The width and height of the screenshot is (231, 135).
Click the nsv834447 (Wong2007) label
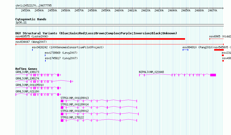(x=31, y=42)
